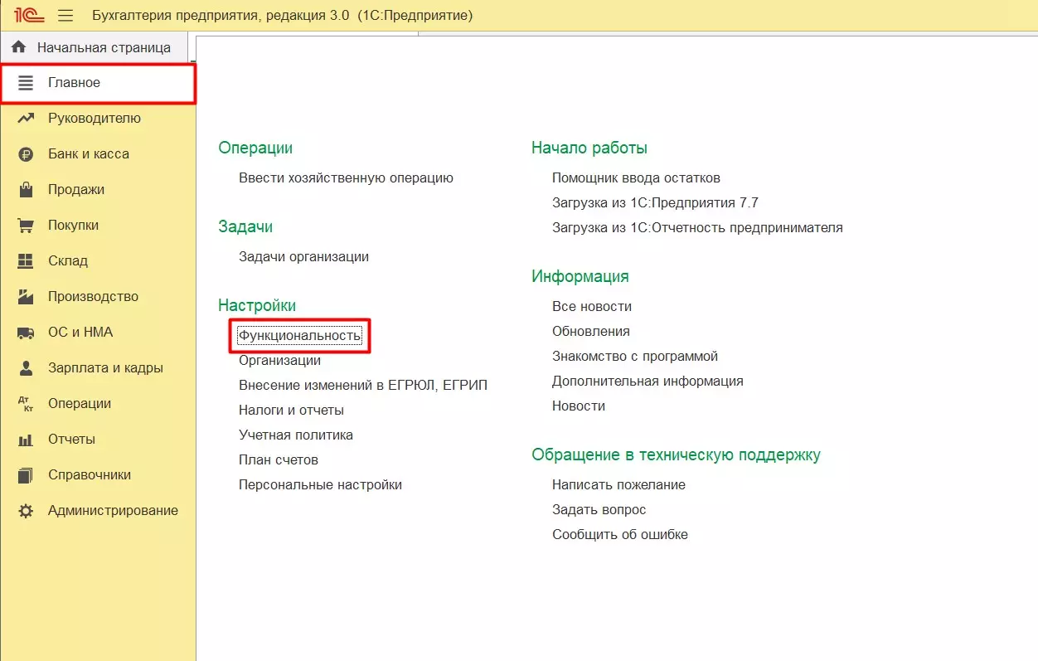Open Знакомство с программой link

coord(635,357)
